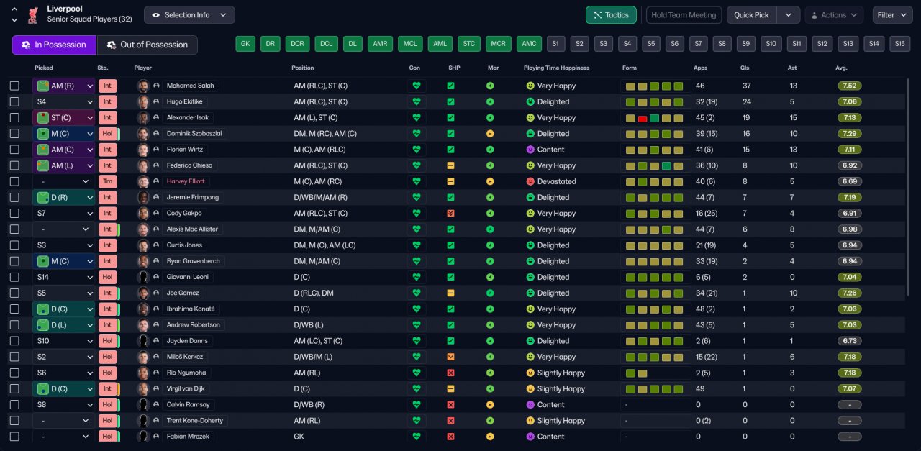
Task: Click silhouette portrait of Jayden Danns
Action: pos(143,341)
